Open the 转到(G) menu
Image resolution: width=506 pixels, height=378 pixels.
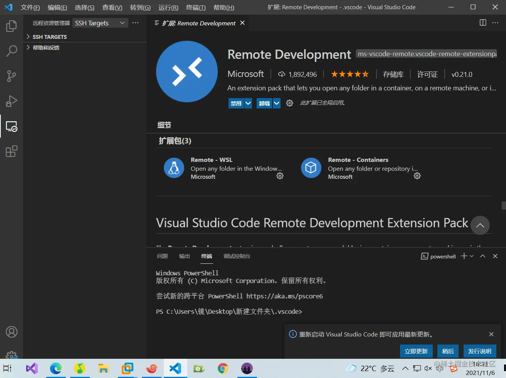point(140,7)
